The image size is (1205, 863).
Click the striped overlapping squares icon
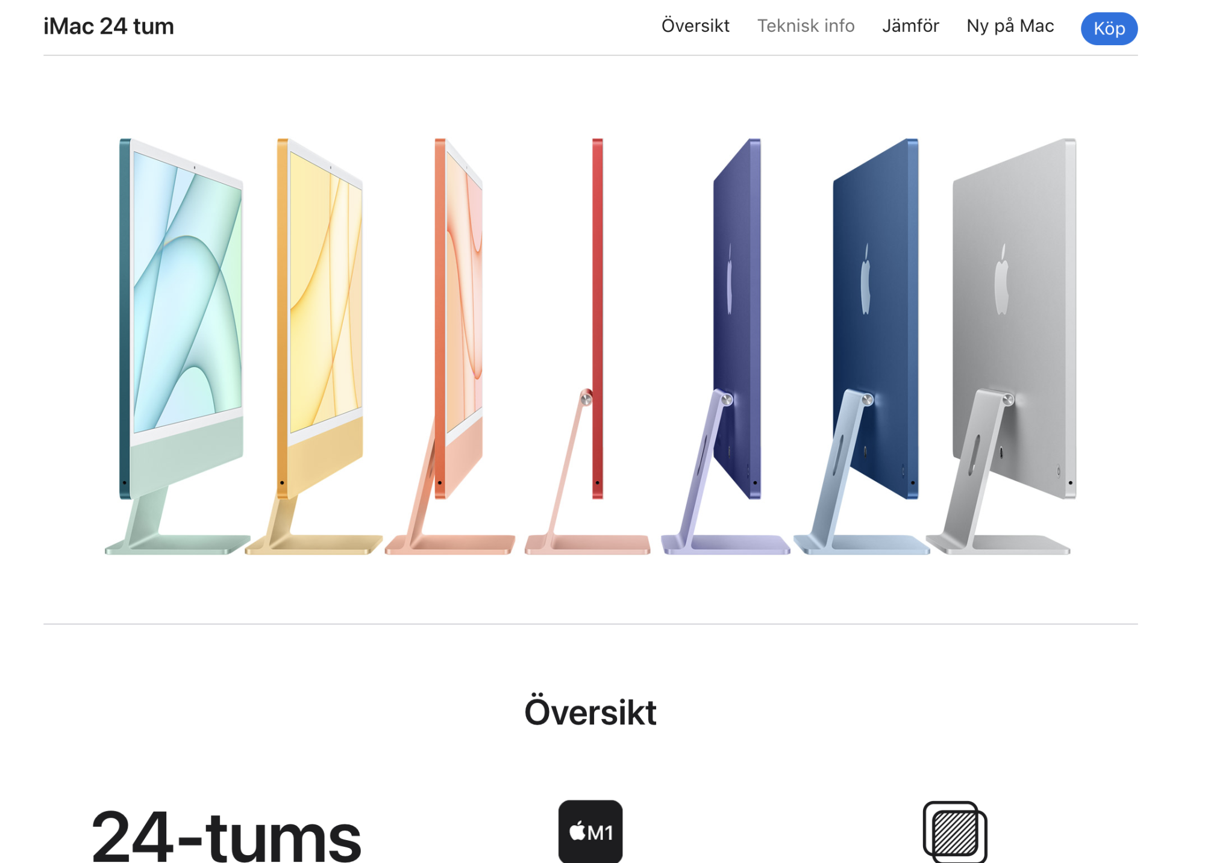(x=955, y=832)
